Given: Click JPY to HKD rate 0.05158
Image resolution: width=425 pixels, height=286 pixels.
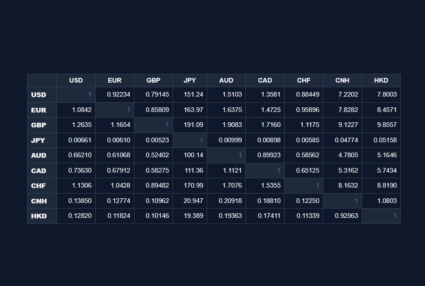Looking at the screenshot, I should point(381,140).
